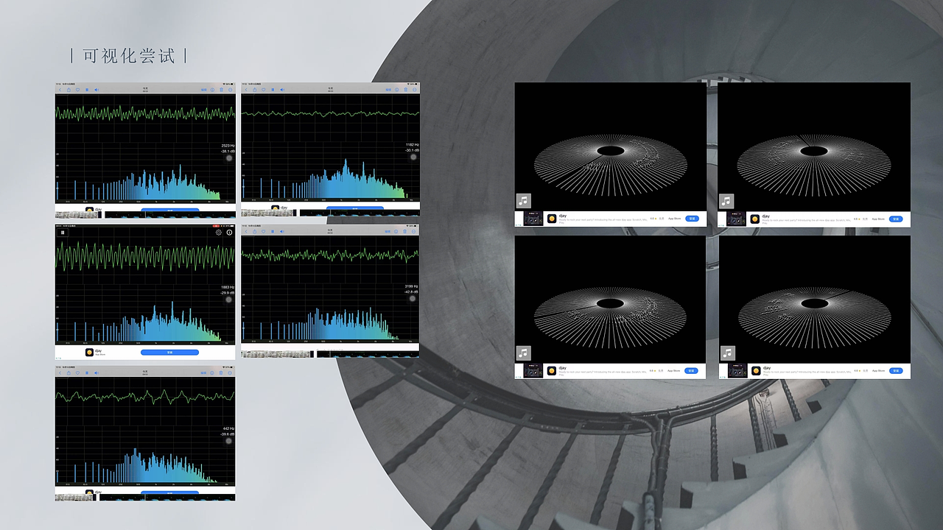Click the install button under the lower-left radial visualizer
The image size is (943, 530).
[693, 371]
